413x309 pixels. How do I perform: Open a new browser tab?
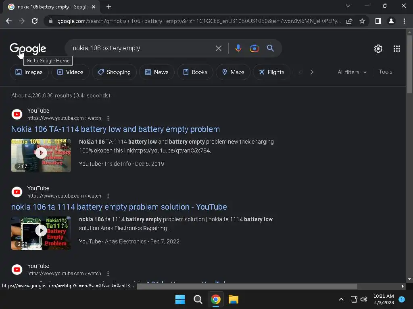pyautogui.click(x=109, y=7)
